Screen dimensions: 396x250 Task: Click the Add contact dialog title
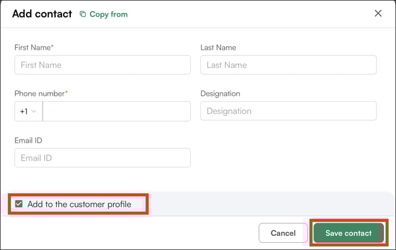pyautogui.click(x=42, y=14)
